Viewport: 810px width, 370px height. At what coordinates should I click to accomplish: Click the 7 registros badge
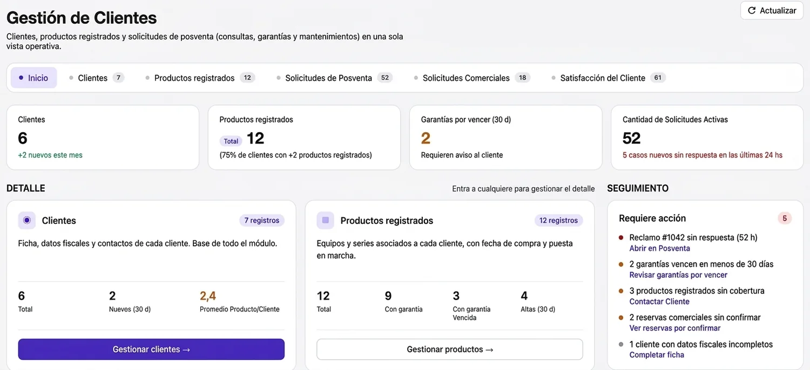click(262, 220)
